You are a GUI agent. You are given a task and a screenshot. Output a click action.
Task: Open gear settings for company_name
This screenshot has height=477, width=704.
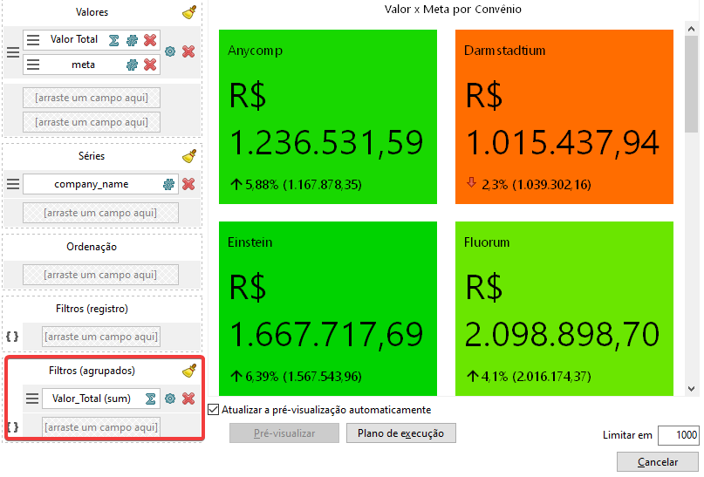tap(168, 184)
